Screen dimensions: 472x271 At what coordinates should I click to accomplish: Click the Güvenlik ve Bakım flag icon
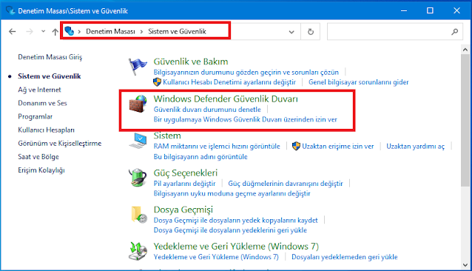click(138, 66)
